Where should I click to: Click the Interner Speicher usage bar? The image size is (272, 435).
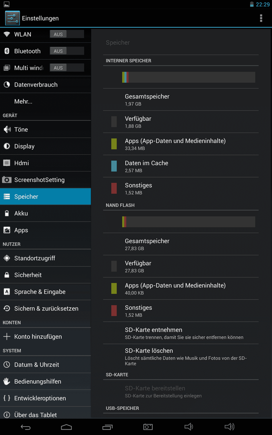click(189, 77)
